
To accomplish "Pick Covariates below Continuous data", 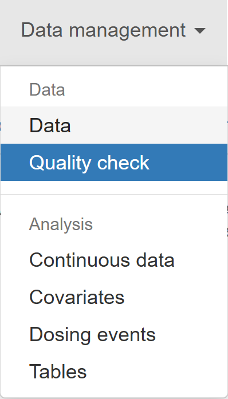I will pos(114,297).
